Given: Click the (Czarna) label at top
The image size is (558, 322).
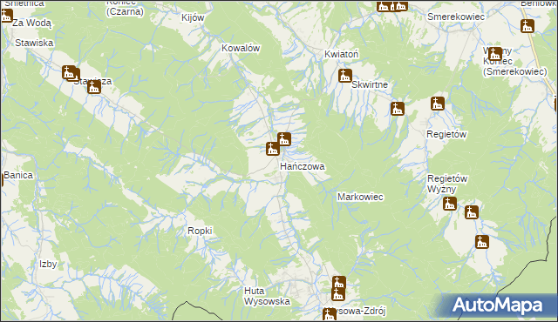Looking at the screenshot, I should pos(125,11).
